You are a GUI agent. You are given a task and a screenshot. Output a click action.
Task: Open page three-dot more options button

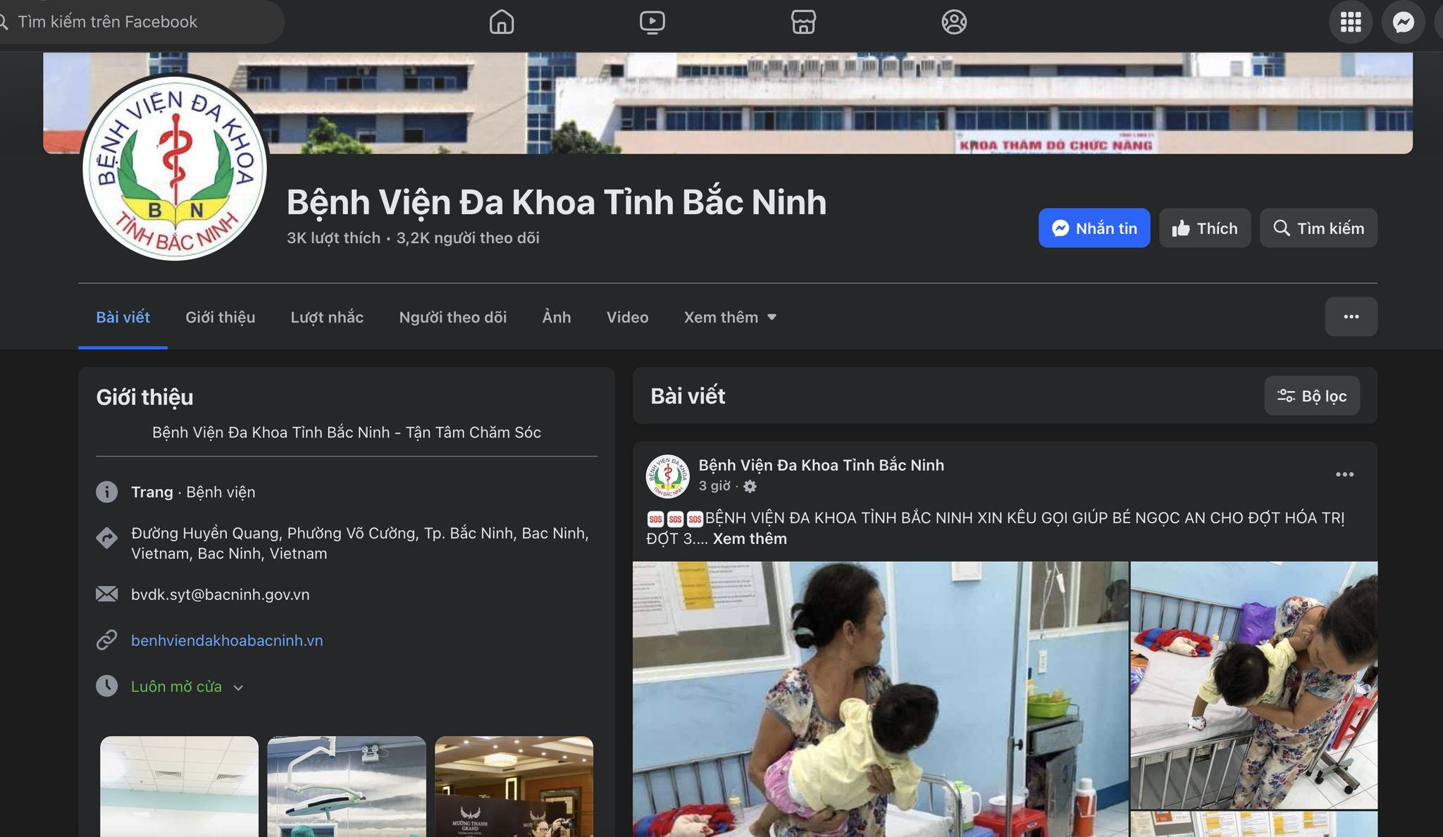click(x=1351, y=316)
